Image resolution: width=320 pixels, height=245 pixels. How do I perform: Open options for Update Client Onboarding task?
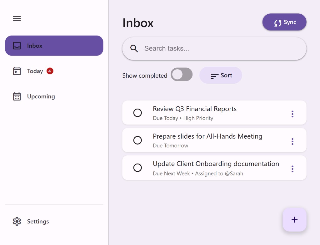click(292, 169)
